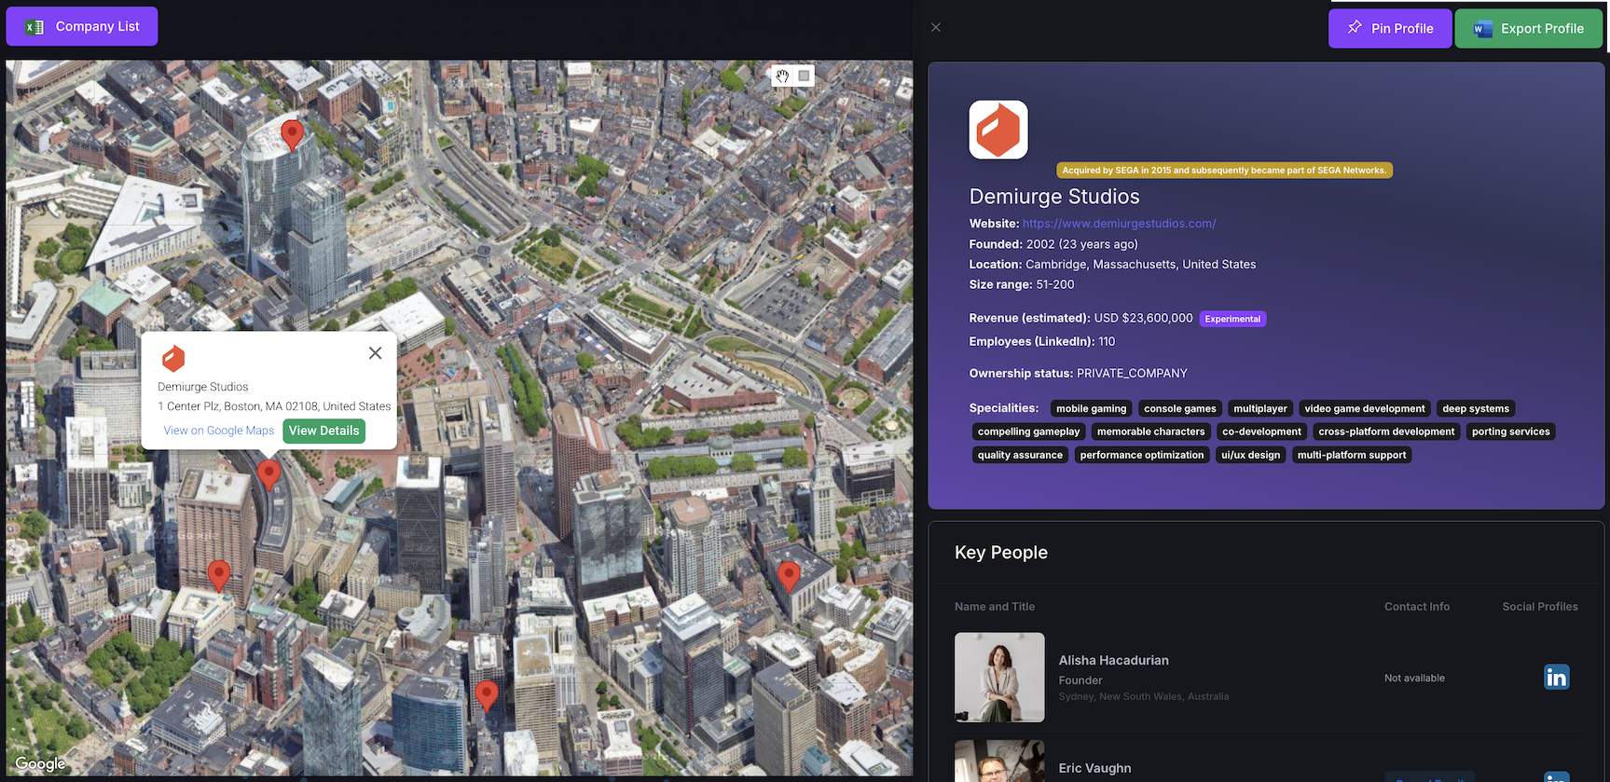Close the Demiurge Studios map popup
The height and width of the screenshot is (782, 1610).
click(375, 353)
